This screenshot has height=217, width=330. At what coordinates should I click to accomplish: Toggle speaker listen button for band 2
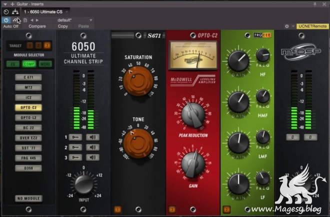92,147
